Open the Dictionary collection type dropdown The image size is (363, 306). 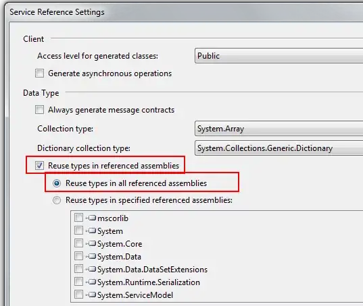click(x=279, y=148)
